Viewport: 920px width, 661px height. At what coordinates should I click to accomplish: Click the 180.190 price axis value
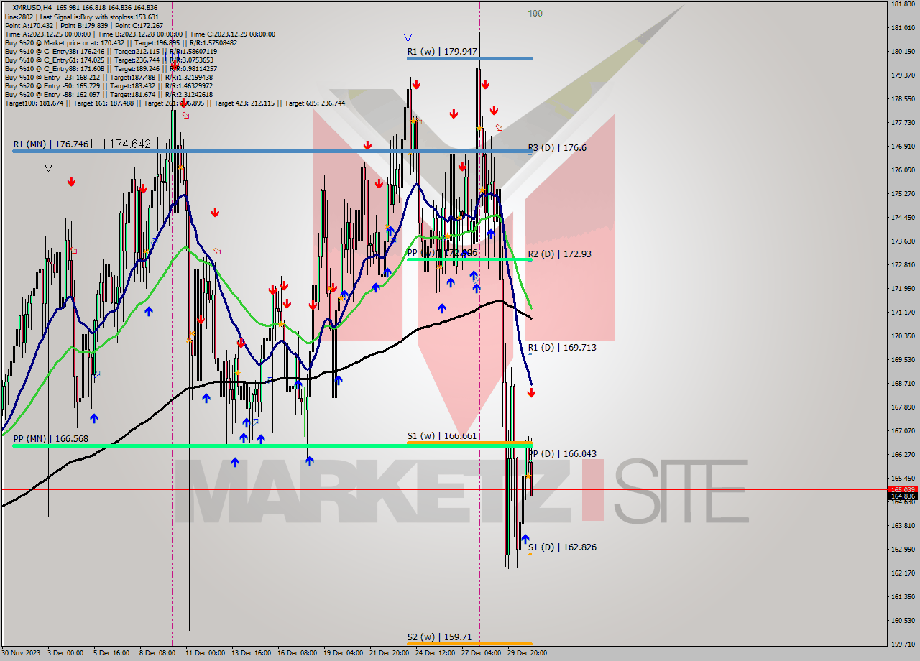click(903, 52)
